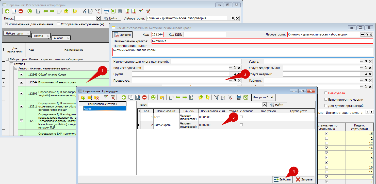
Task: Click the add folder group icon in Процедуры
Action: [83, 97]
